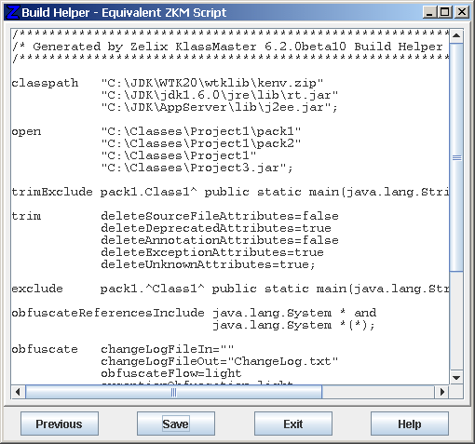Click changeLogFileOut="ChangeLog.txt" line
Viewport: 475px width, 444px height.
(220, 361)
